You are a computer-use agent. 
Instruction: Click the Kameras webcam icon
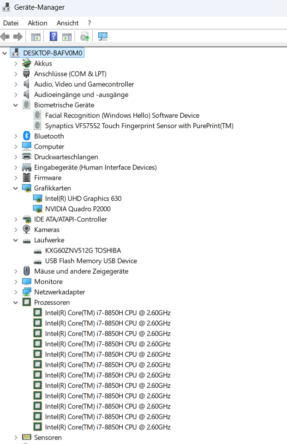[x=26, y=229]
